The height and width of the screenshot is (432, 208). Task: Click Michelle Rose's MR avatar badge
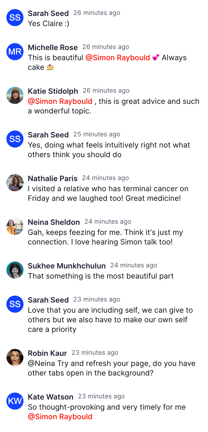[x=15, y=52]
